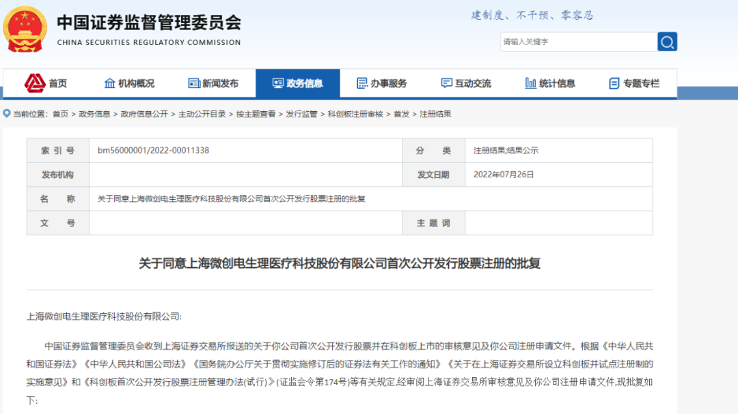The height and width of the screenshot is (414, 738).
Task: Click the site title 中国证券监督管理委员会
Action: click(149, 22)
